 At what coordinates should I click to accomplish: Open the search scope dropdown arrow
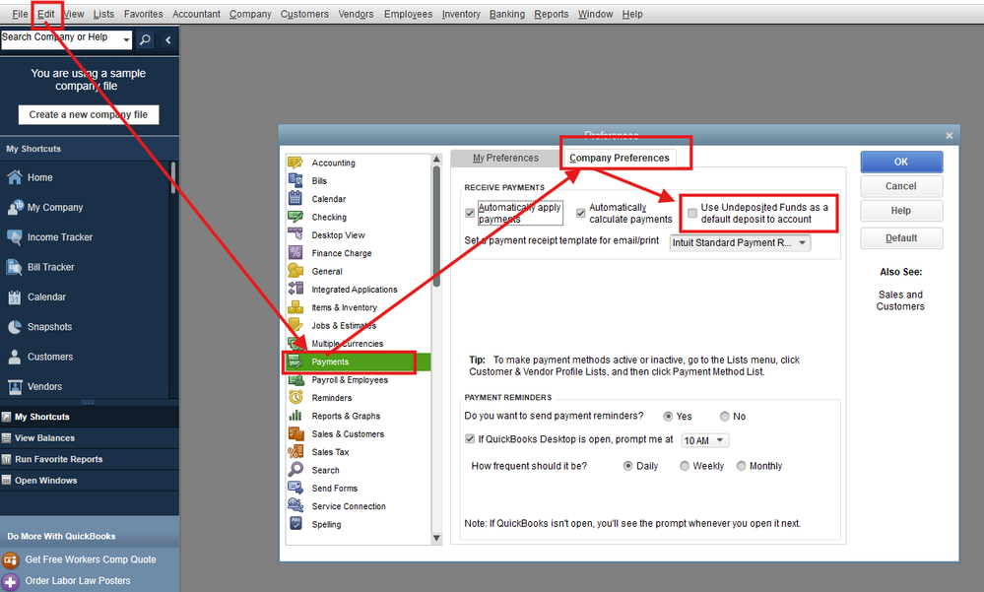point(127,40)
